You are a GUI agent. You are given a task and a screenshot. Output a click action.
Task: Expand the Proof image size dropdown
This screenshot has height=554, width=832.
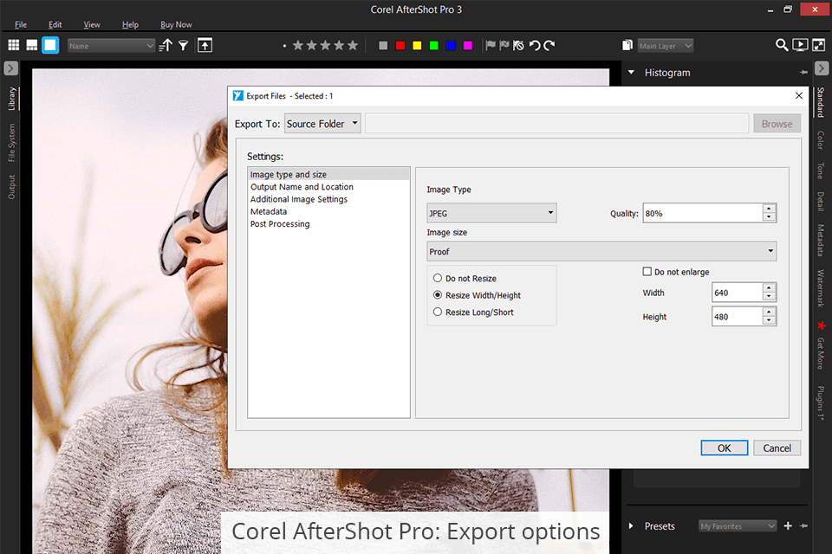tap(601, 251)
